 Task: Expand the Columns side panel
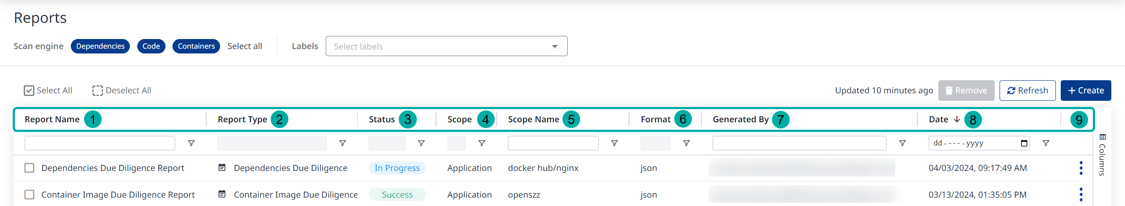point(1103,155)
